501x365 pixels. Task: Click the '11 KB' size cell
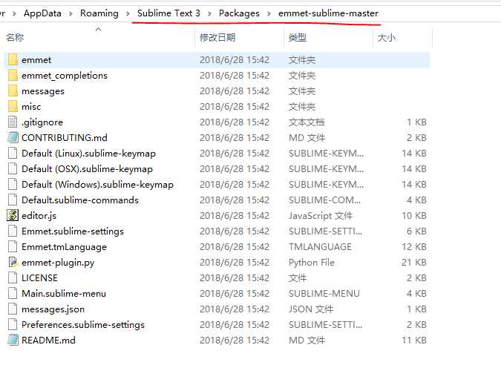pos(413,341)
